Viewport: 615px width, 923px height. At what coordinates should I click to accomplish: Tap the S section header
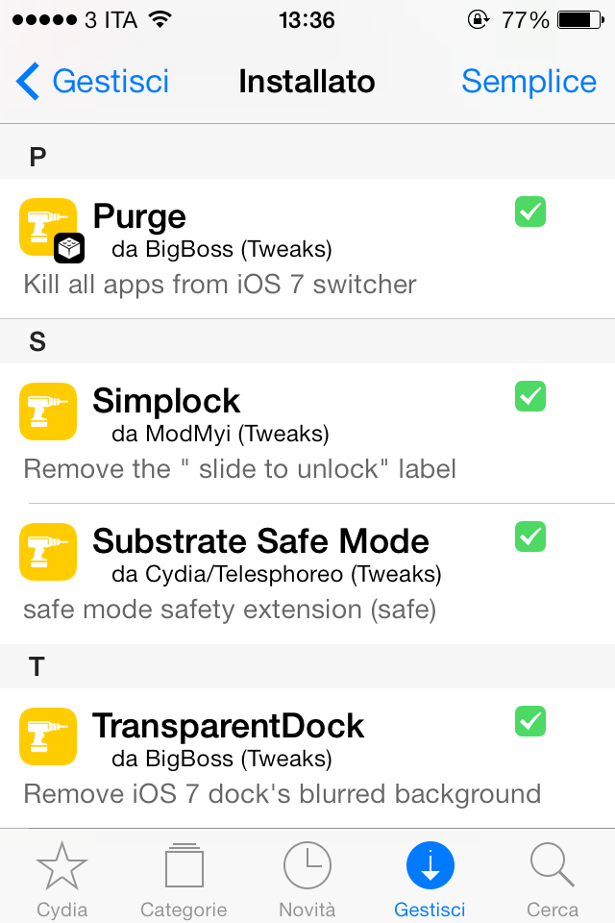(x=307, y=341)
